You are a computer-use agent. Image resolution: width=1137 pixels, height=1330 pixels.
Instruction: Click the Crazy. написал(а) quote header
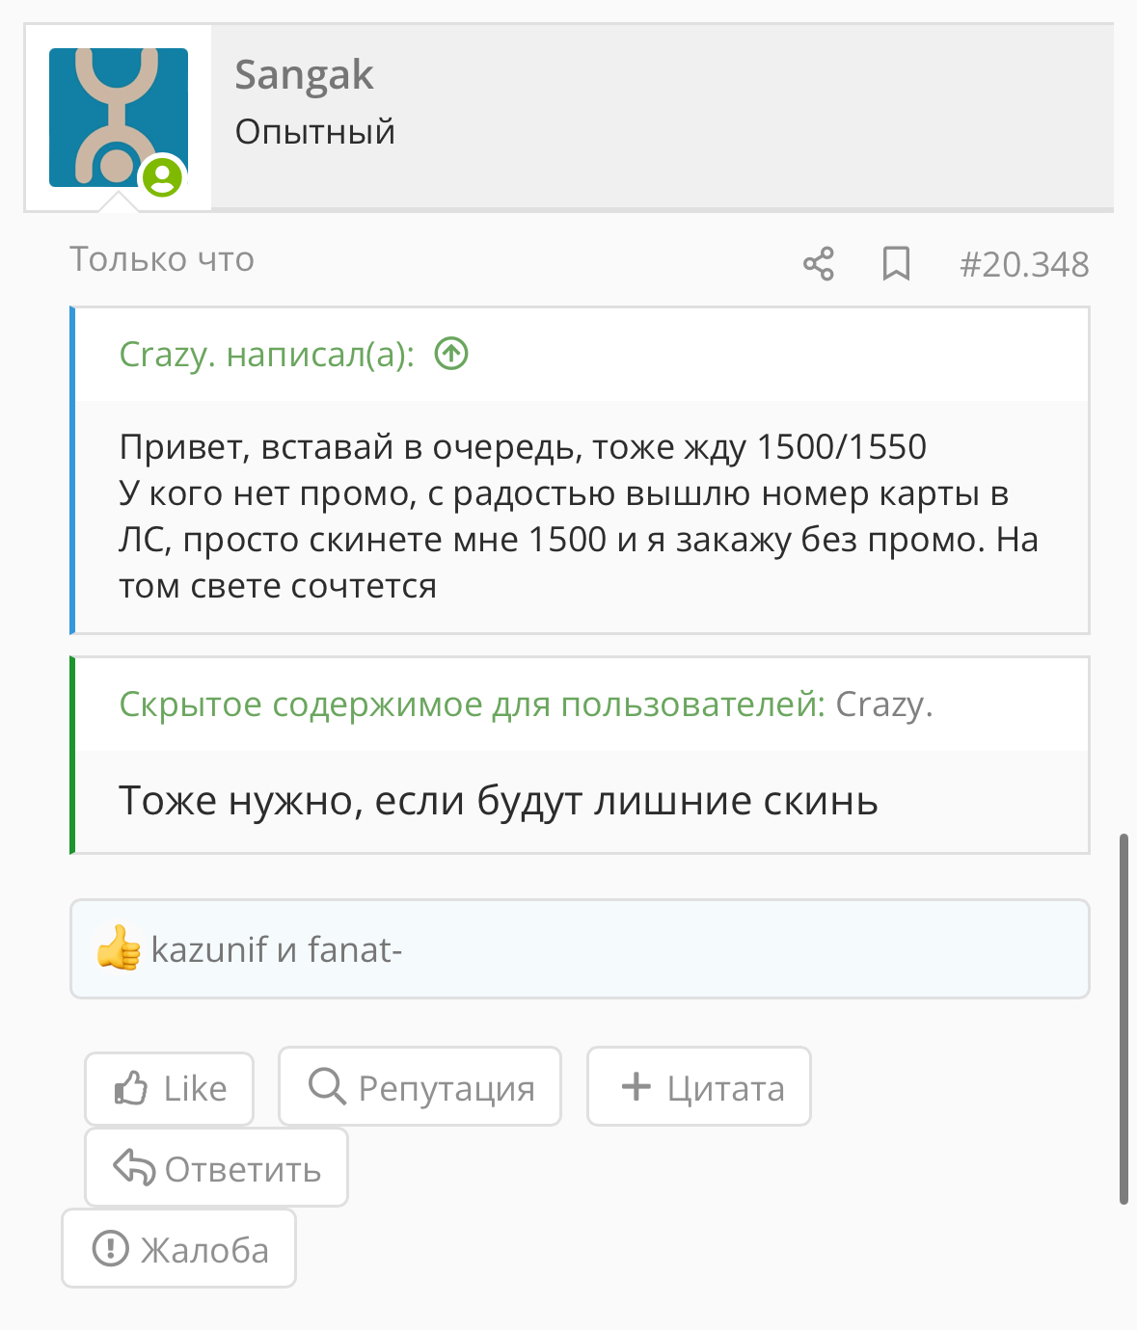click(x=267, y=355)
